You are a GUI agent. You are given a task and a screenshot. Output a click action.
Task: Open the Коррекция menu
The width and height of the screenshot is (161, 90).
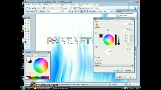64,5
